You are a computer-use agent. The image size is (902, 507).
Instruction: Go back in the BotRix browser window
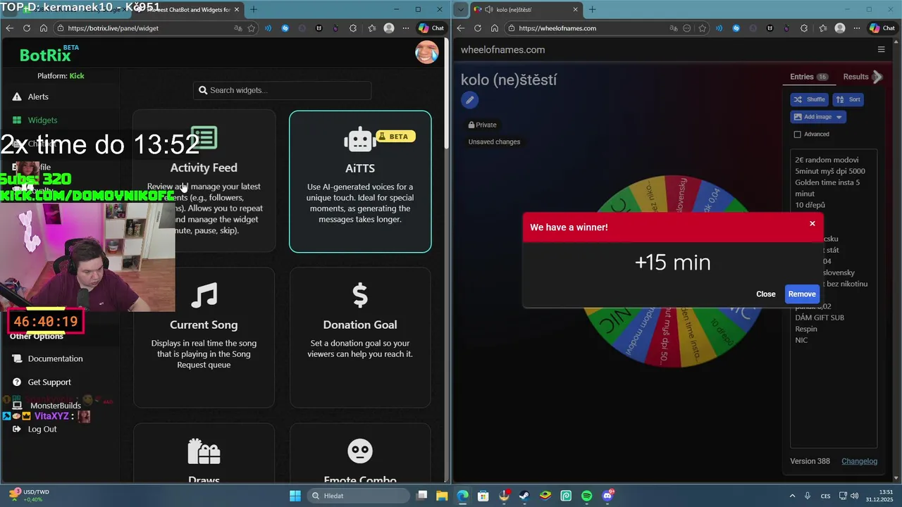point(10,28)
